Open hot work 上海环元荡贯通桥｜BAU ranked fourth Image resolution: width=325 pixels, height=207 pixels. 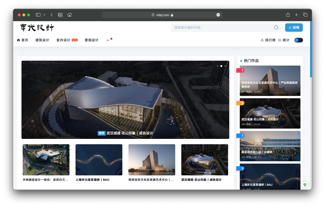(x=270, y=177)
